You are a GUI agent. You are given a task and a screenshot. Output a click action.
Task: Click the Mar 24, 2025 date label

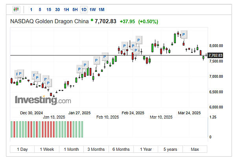(x=189, y=113)
